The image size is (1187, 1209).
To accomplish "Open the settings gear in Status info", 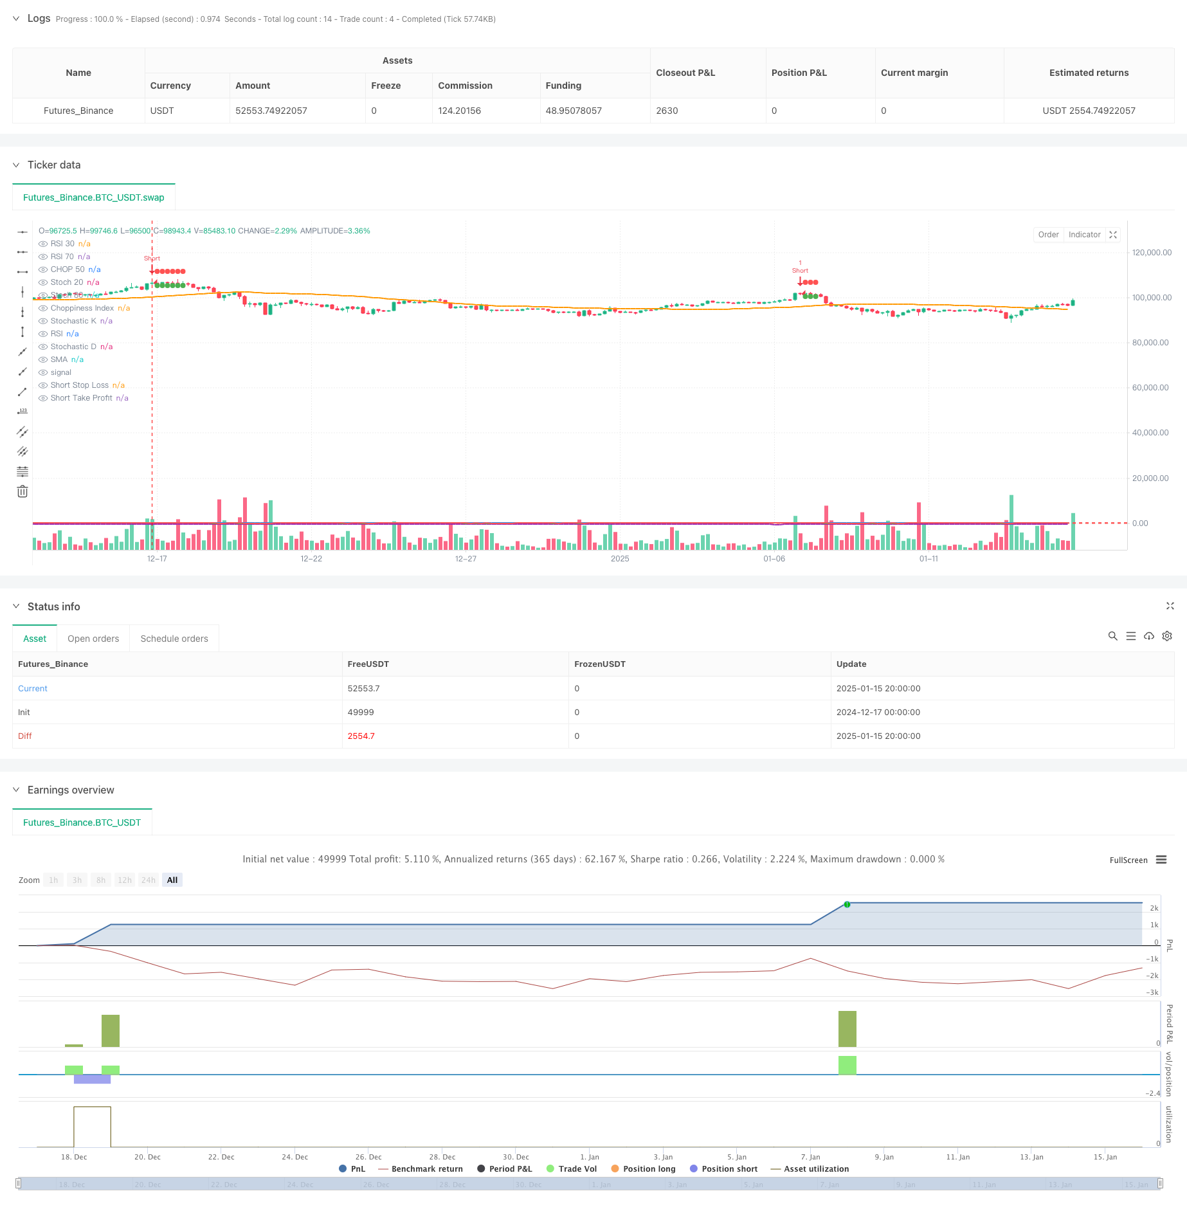I will (x=1167, y=636).
